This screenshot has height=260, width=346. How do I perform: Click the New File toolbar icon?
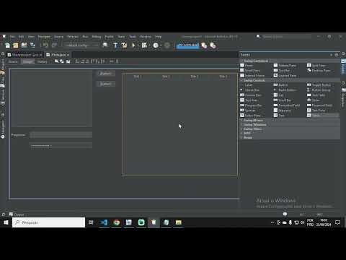tap(7, 45)
